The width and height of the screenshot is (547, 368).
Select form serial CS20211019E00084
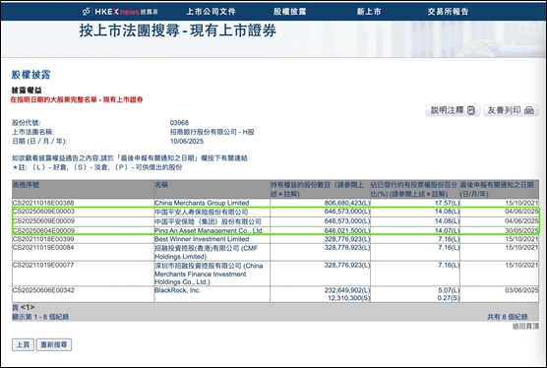(x=43, y=247)
